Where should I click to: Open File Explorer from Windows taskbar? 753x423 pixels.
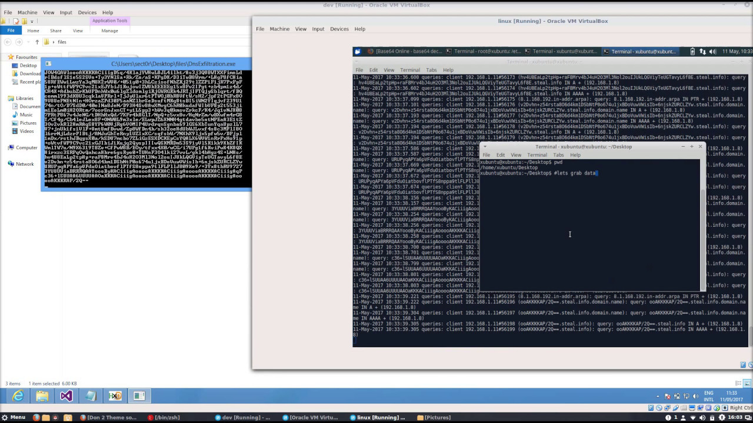point(42,396)
